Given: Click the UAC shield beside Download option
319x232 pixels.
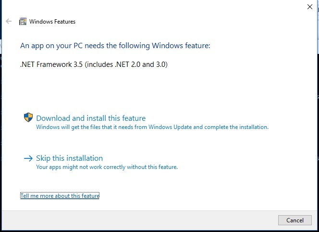Looking at the screenshot, I should pyautogui.click(x=28, y=117).
